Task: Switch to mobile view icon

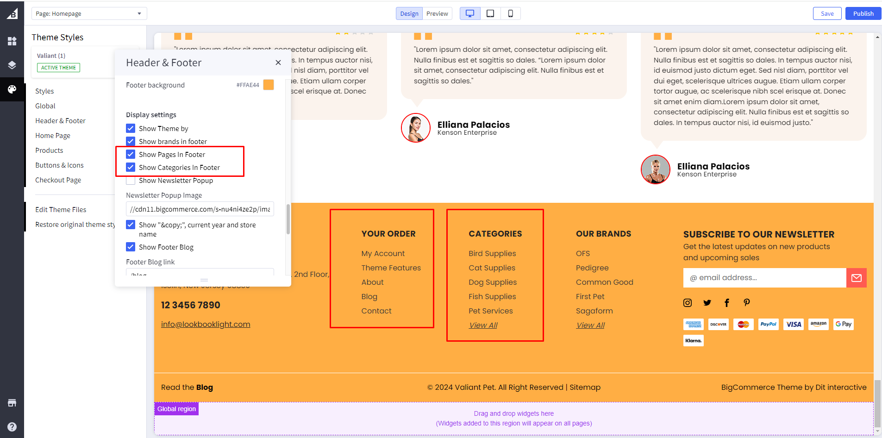Action: click(510, 13)
